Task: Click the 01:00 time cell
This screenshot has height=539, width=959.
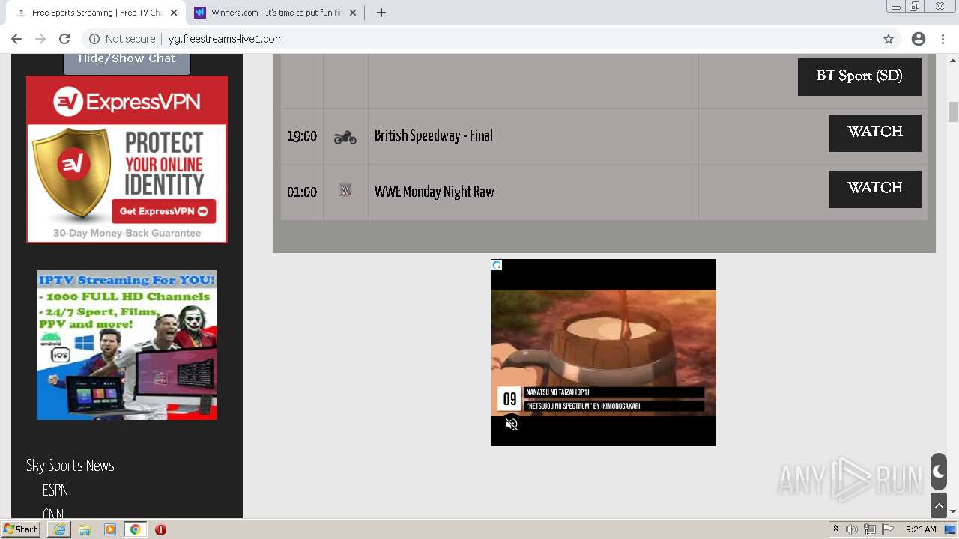Action: 302,192
